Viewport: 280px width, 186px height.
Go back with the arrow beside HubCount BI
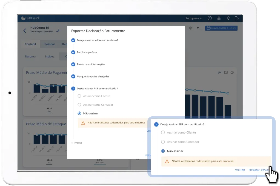(25, 31)
